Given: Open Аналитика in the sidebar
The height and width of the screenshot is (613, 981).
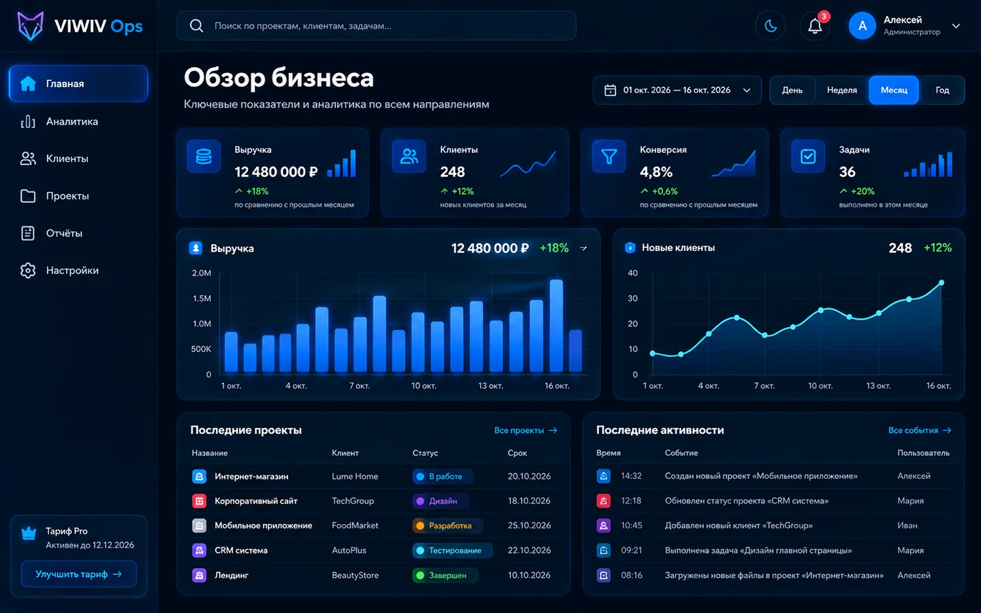Looking at the screenshot, I should (x=78, y=121).
